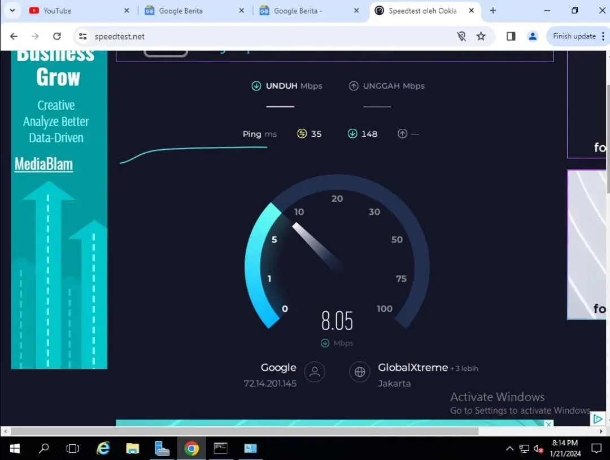Open the notification center icon
This screenshot has width=610, height=460.
pos(596,449)
